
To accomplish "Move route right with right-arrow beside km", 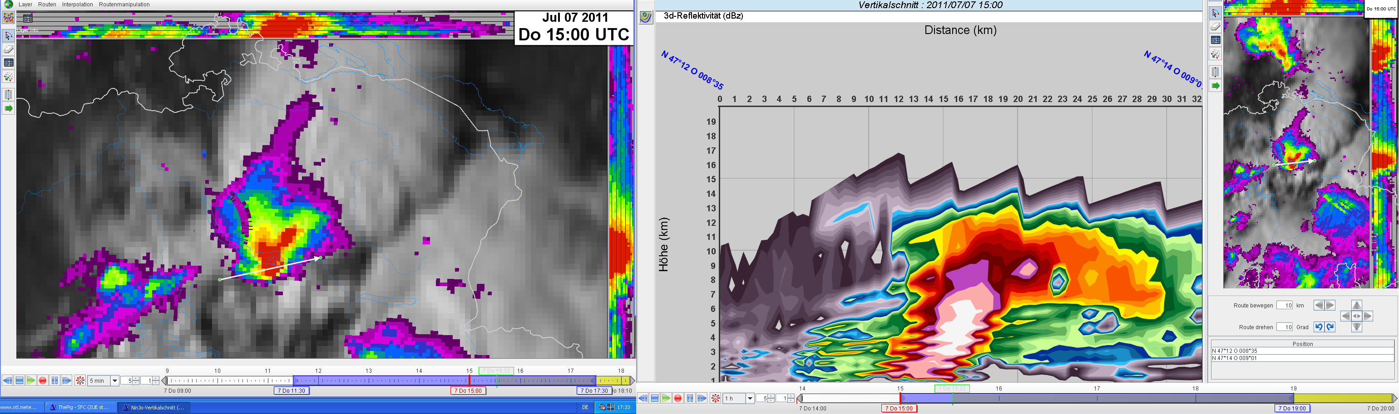I will click(1330, 306).
